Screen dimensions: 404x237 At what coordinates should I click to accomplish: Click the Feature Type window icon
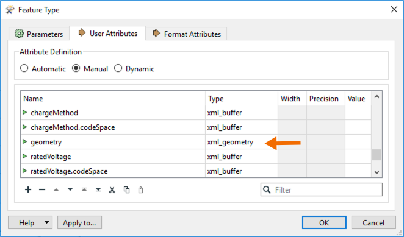pyautogui.click(x=10, y=10)
